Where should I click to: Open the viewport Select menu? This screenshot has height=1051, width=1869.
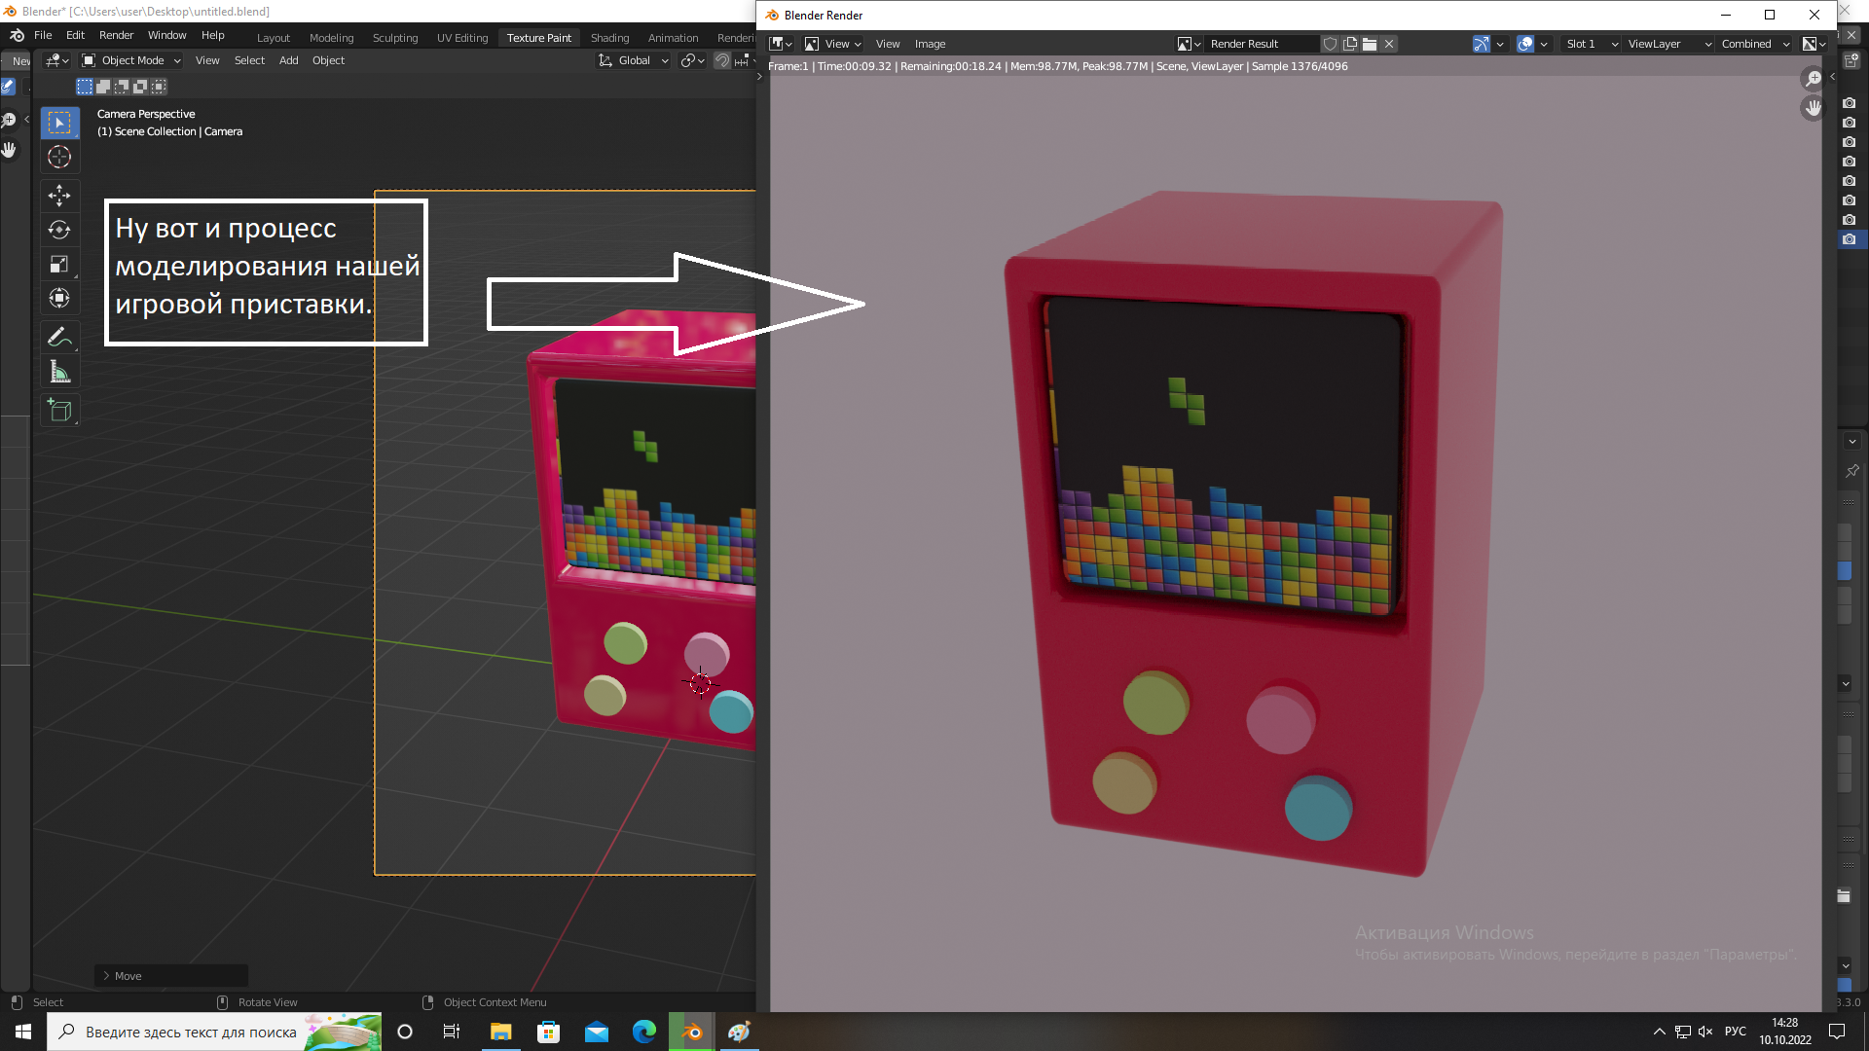[249, 60]
